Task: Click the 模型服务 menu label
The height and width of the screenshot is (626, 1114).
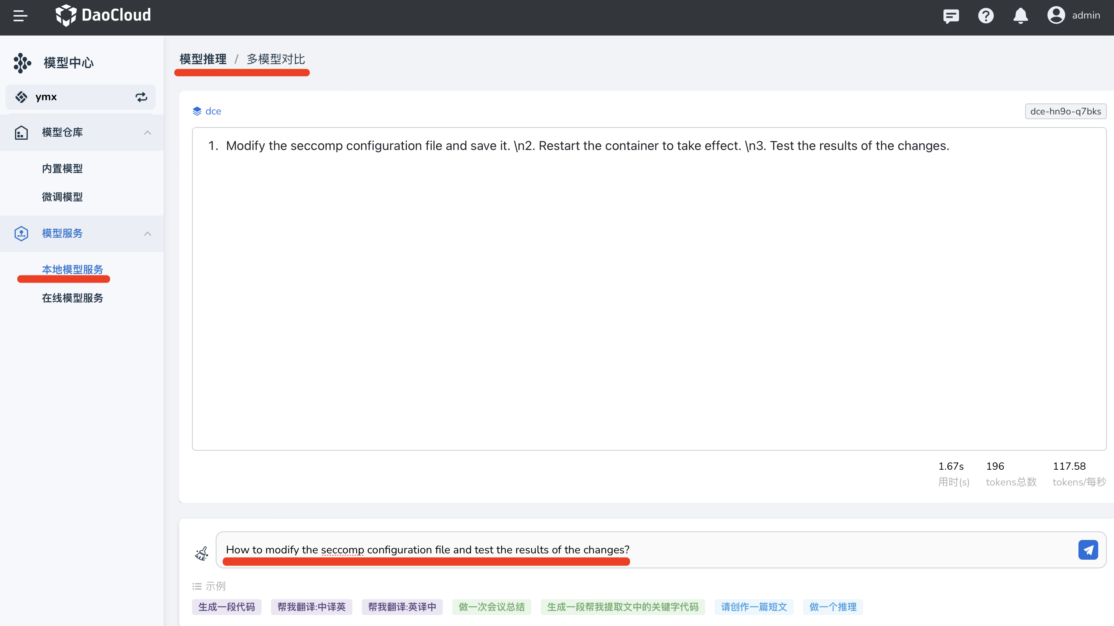Action: [x=62, y=234]
